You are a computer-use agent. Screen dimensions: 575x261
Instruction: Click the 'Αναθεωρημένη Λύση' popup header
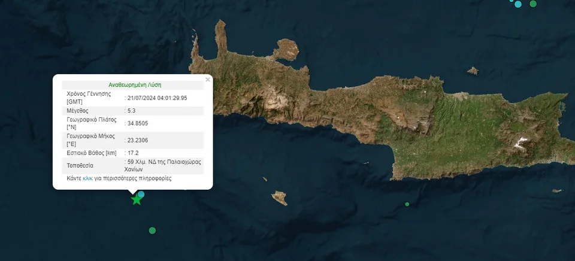(135, 85)
